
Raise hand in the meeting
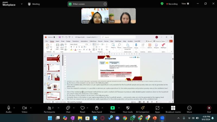click(97, 108)
